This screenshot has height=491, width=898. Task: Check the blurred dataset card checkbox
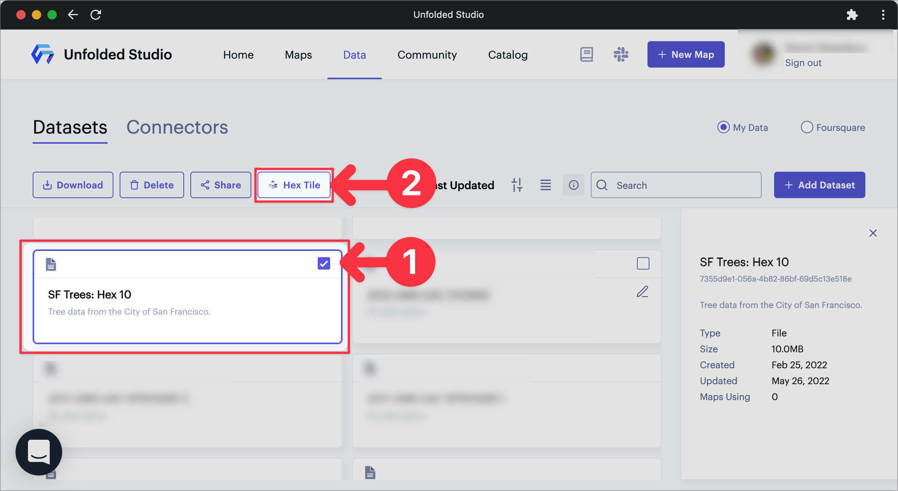[643, 263]
